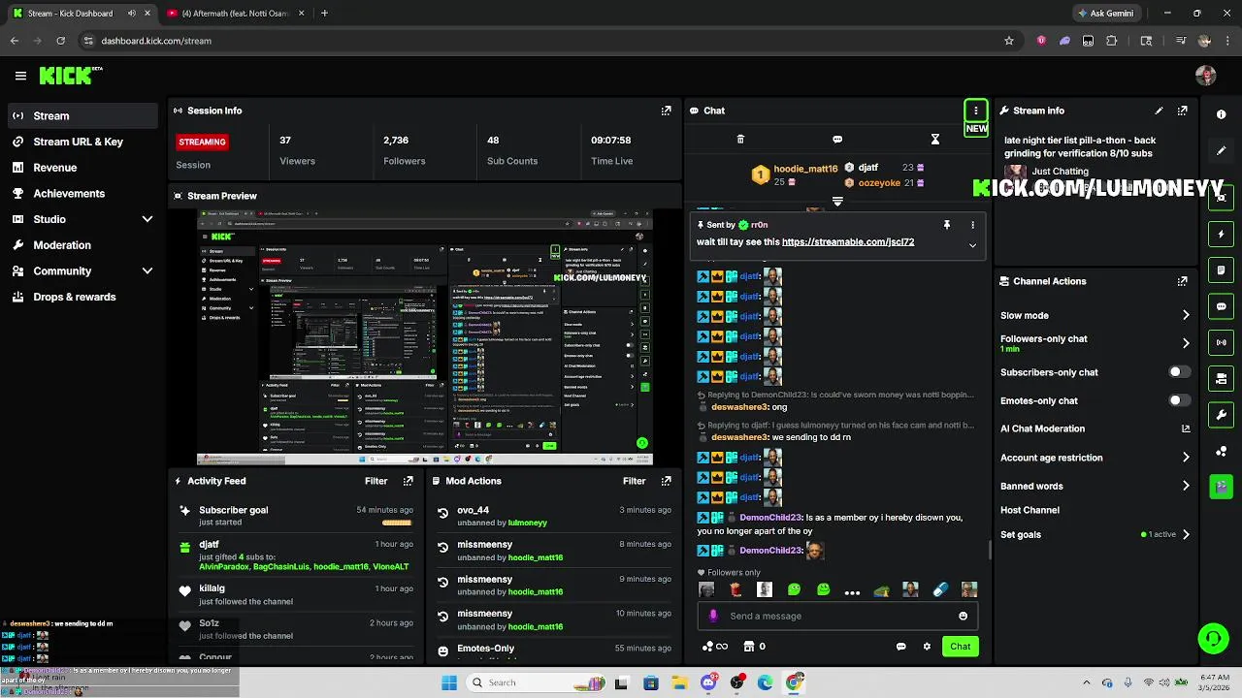Screen dimensions: 1242x698
Task: Open Windows taskbar Search box
Action: [x=536, y=682]
